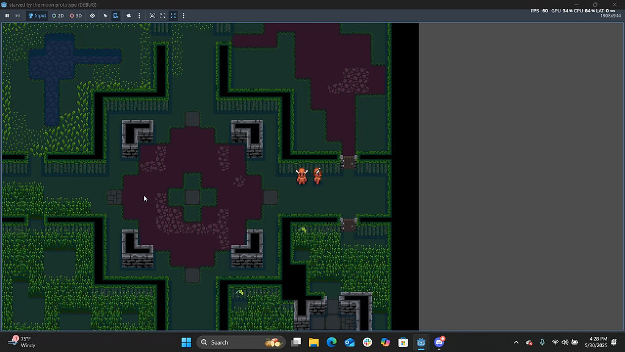
Task: Toggle the camera override icon
Action: coord(129,15)
